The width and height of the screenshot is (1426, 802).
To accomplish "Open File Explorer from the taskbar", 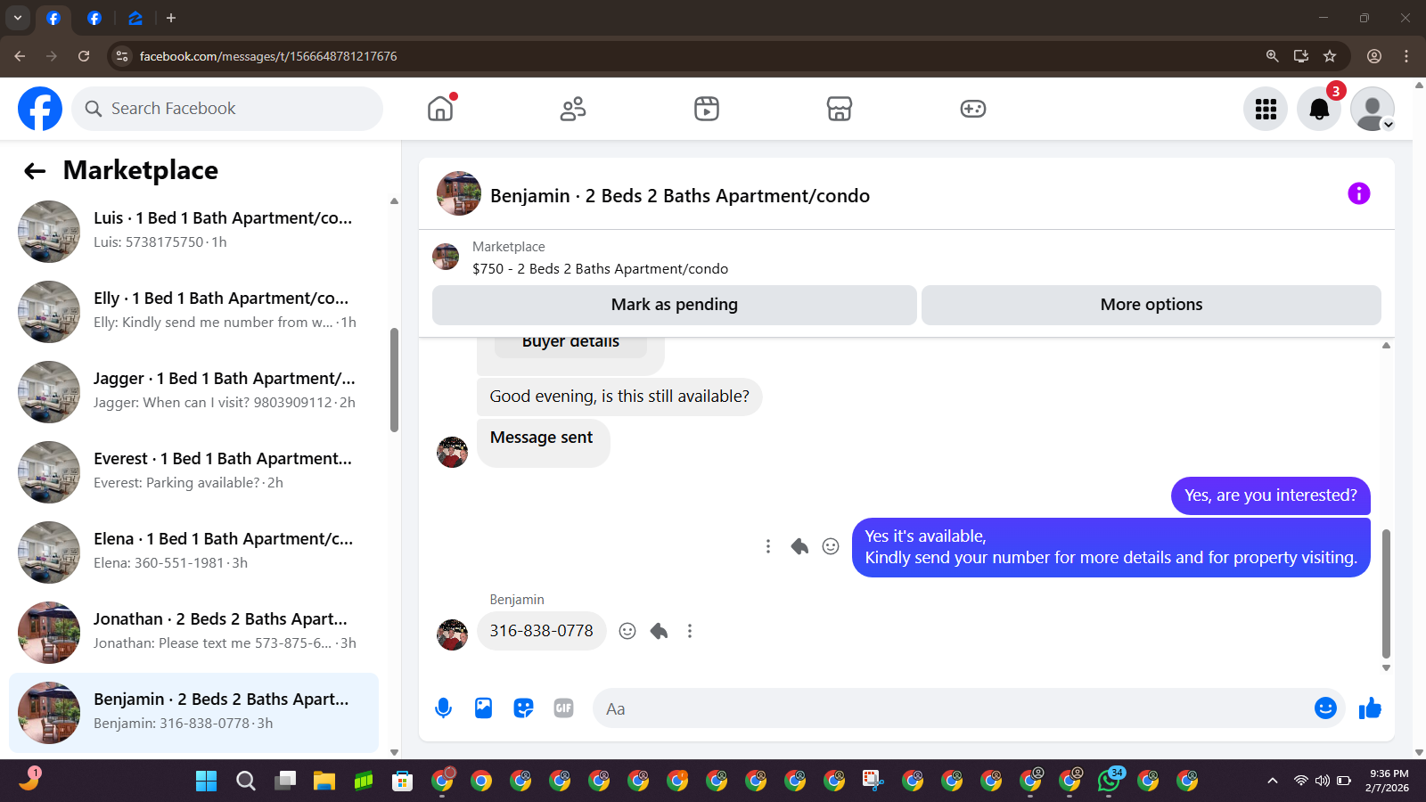I will [x=324, y=782].
